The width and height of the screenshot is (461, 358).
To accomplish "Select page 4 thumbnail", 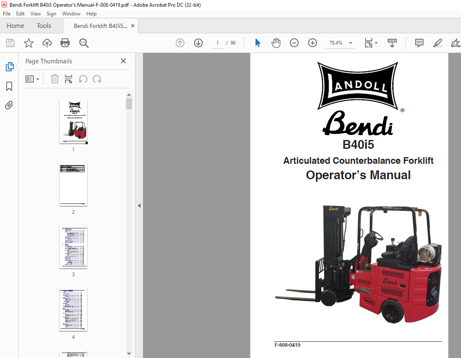I will pyautogui.click(x=73, y=310).
